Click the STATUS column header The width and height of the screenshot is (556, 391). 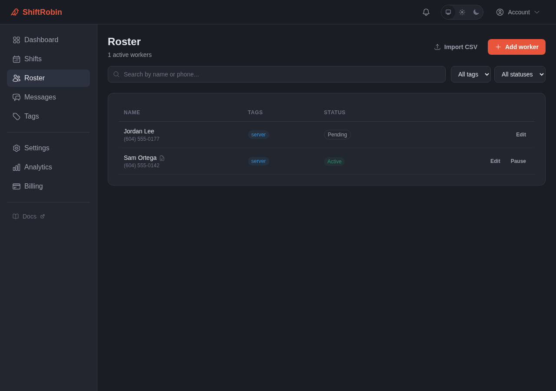(335, 113)
